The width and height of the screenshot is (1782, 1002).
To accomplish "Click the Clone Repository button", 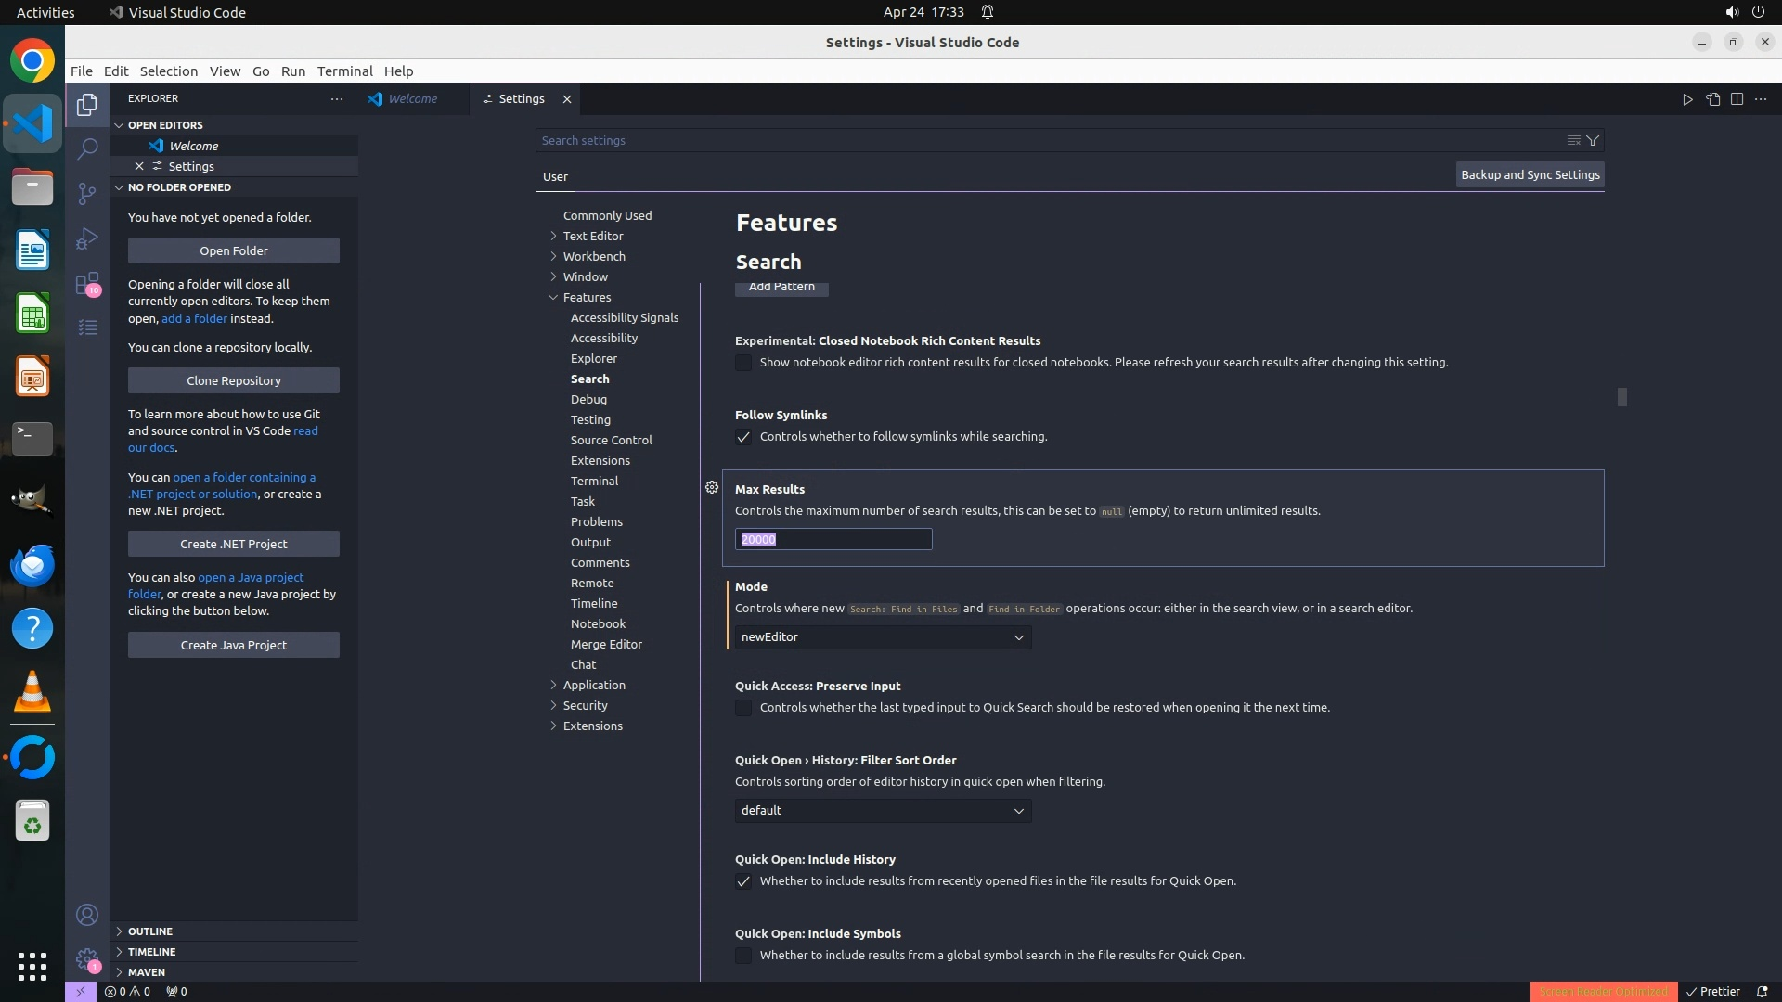I will pos(234,380).
